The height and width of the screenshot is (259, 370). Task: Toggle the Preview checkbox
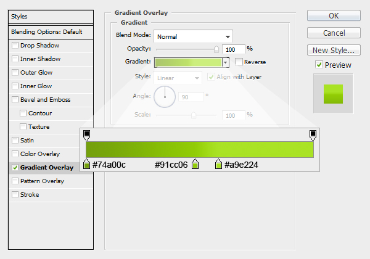(x=319, y=64)
